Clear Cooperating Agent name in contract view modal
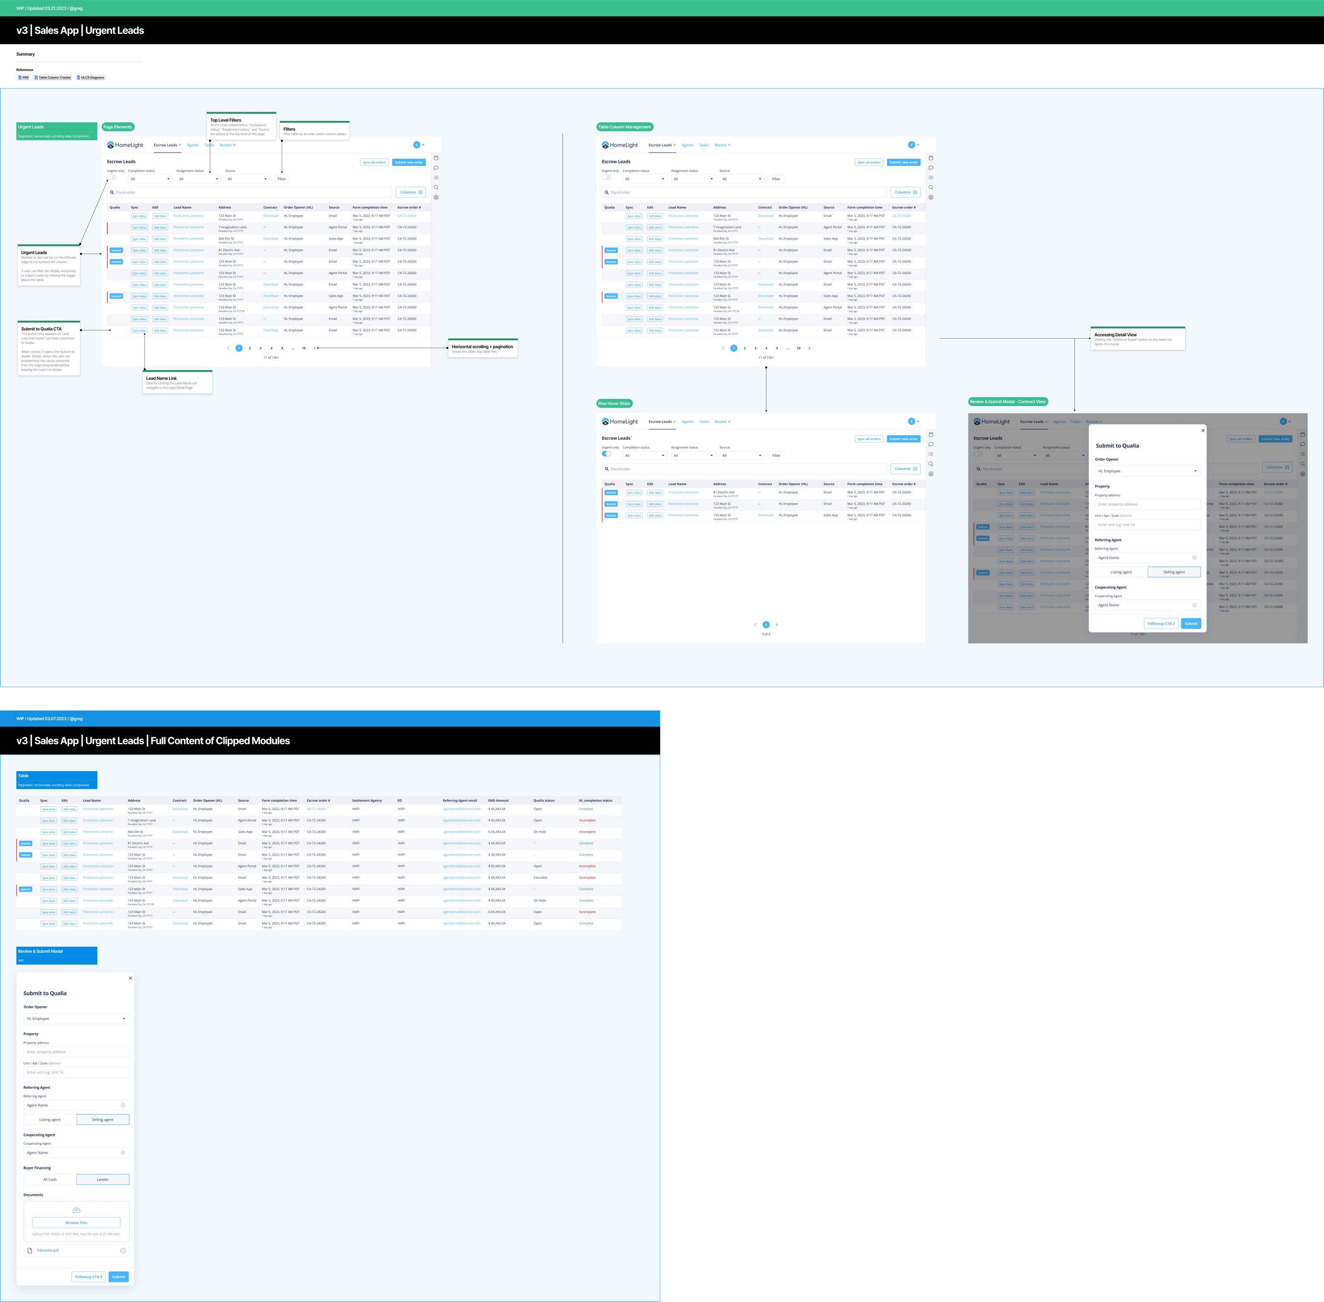Image resolution: width=1324 pixels, height=1302 pixels. pyautogui.click(x=1195, y=605)
